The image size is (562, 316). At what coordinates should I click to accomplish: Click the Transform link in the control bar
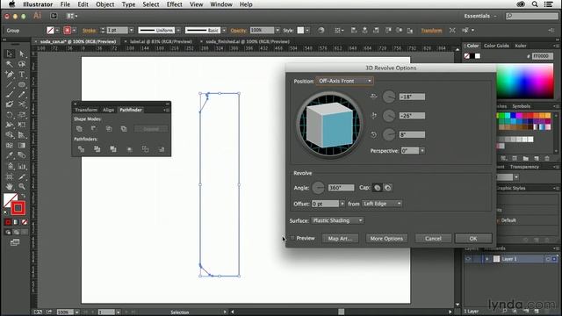pyautogui.click(x=431, y=31)
